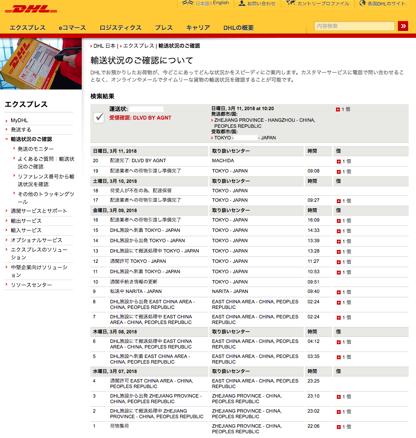Open the DHLの概要 main menu
The height and width of the screenshot is (438, 416).
pos(239,28)
